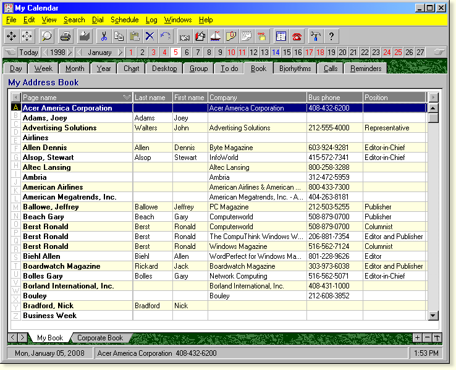Select day 25 in the date bar
Viewport: 456px width, 370px height.
coord(398,53)
